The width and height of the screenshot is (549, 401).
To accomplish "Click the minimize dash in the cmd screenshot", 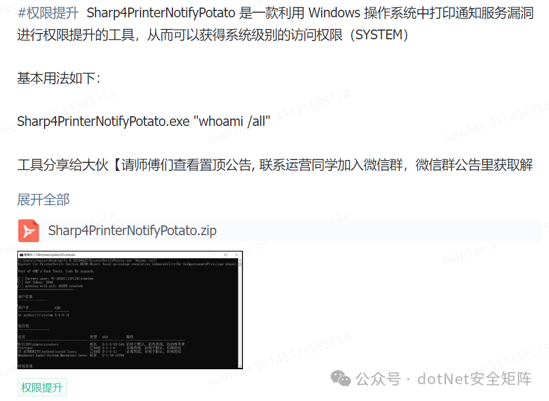I will click(x=215, y=255).
